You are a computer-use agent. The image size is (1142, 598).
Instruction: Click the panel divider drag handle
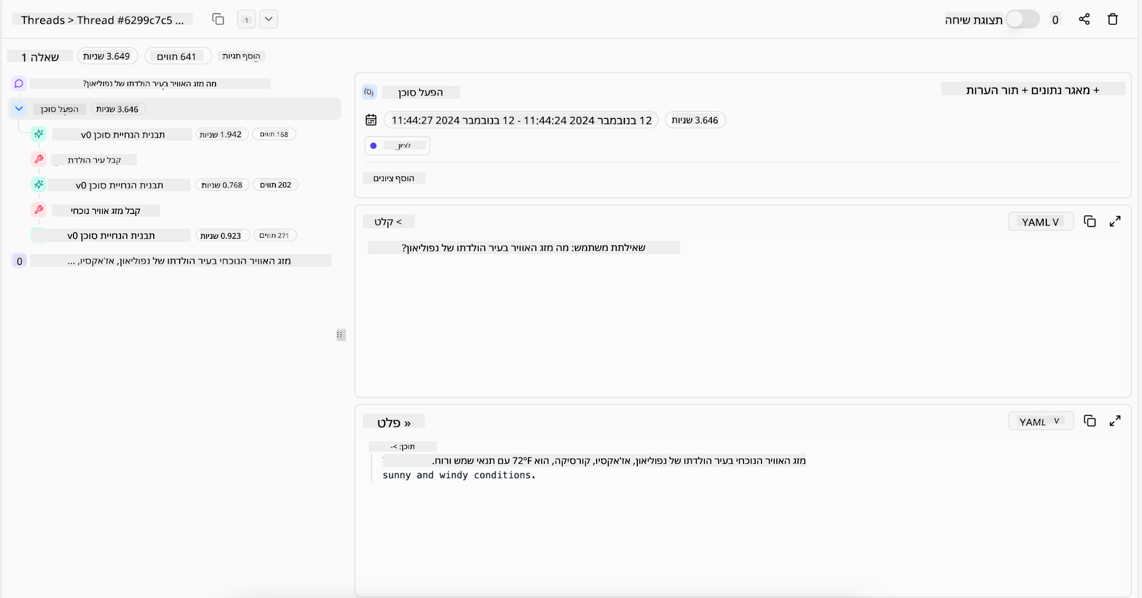[x=340, y=335]
